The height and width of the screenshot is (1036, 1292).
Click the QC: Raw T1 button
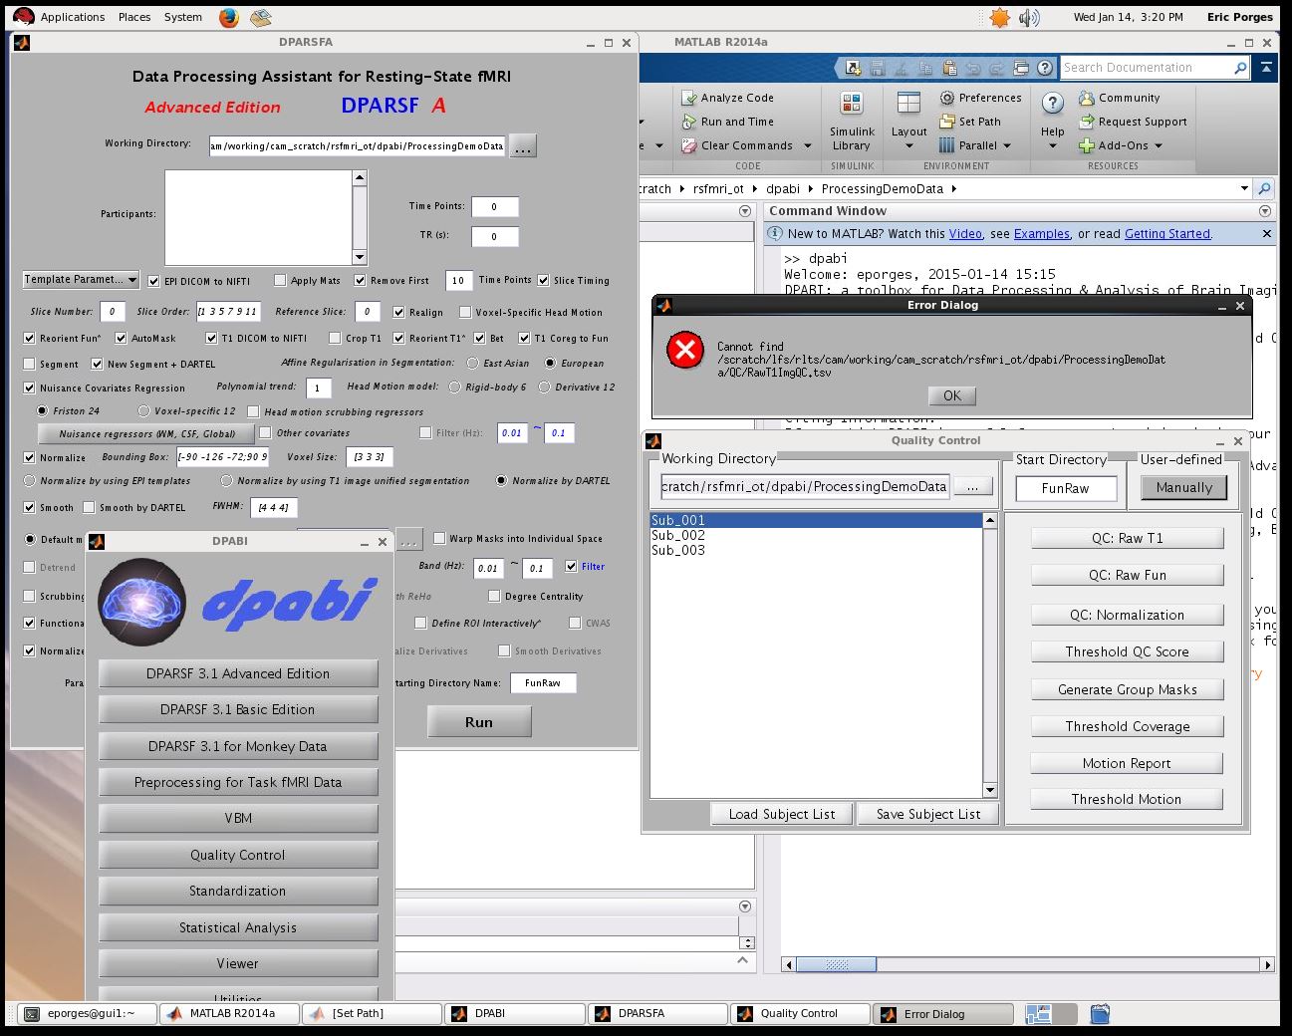1127,538
